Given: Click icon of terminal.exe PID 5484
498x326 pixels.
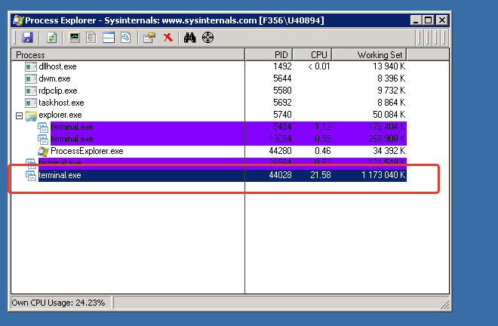Looking at the screenshot, I should (43, 127).
